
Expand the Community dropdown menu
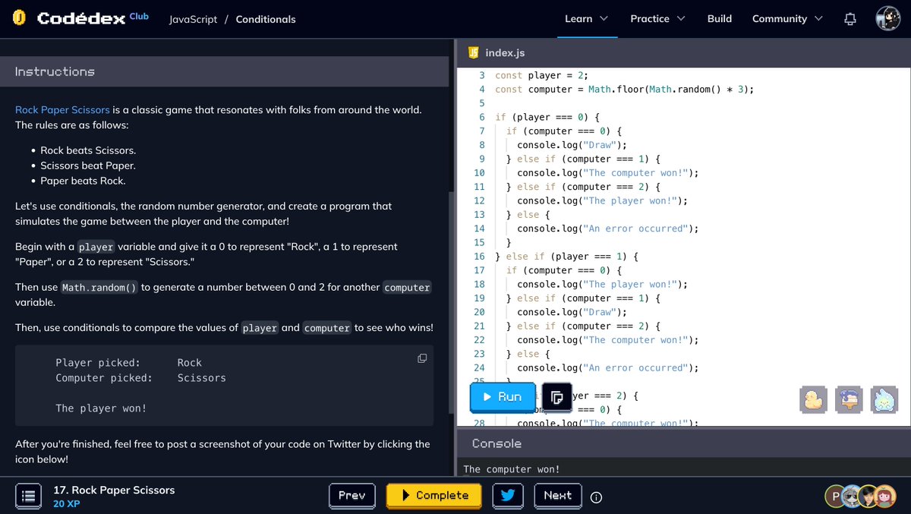tap(787, 19)
